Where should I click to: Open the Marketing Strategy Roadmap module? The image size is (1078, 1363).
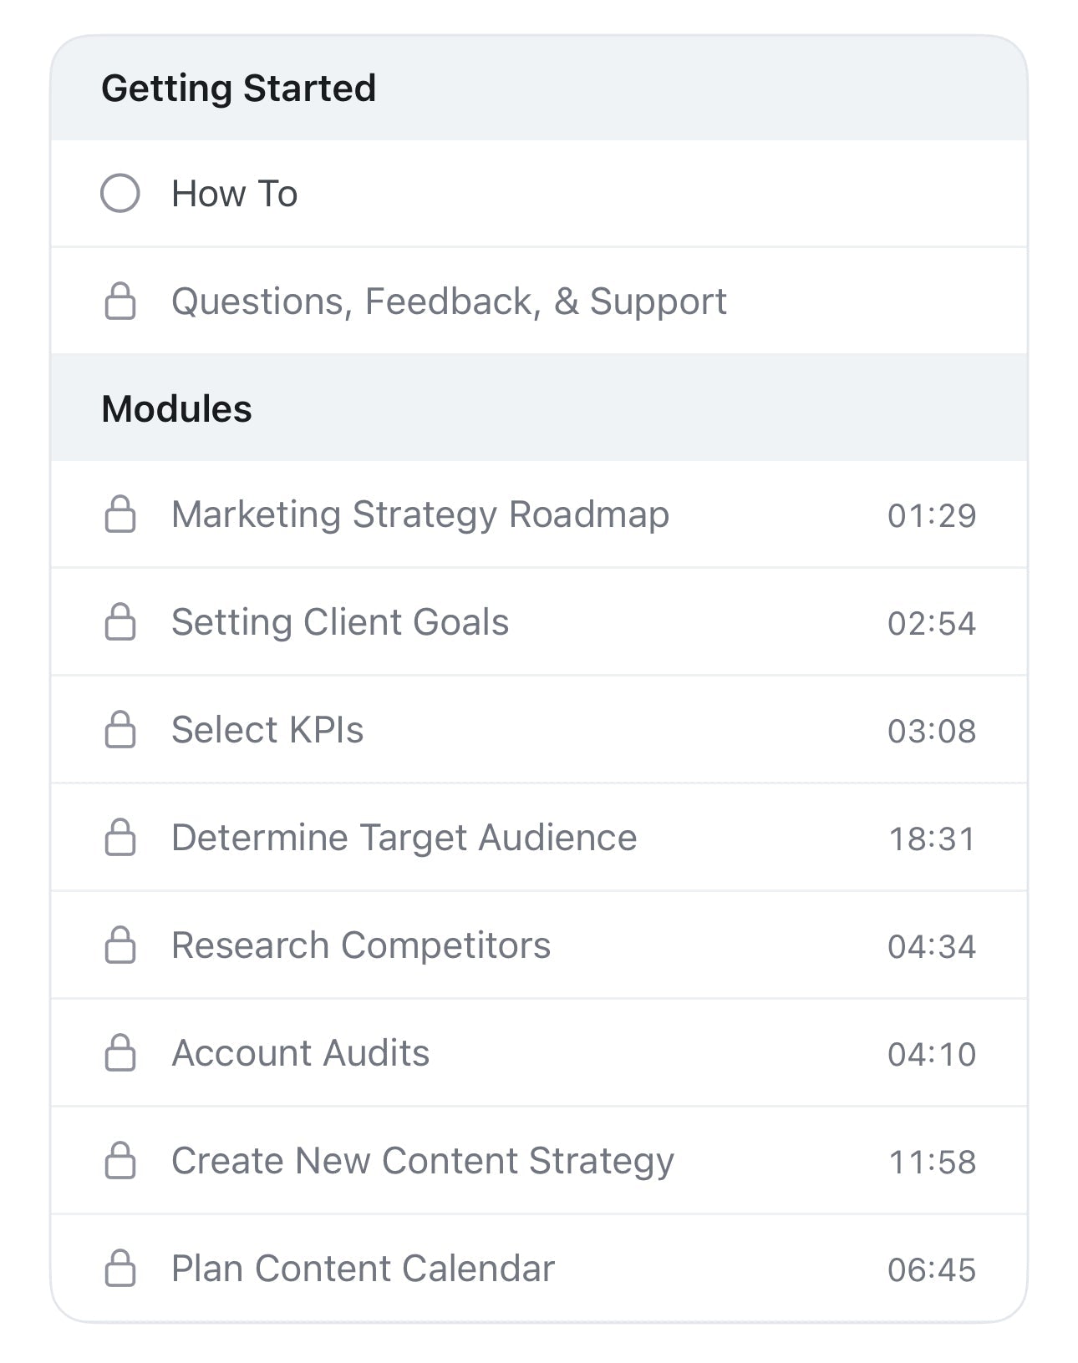[x=420, y=514]
